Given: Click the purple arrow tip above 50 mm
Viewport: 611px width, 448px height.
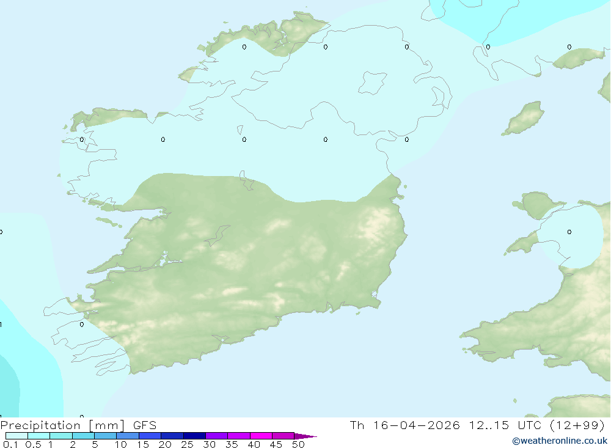Looking at the screenshot, I should [305, 436].
